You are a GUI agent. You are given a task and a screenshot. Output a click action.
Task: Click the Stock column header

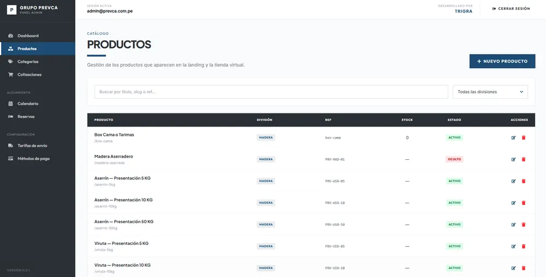[407, 120]
